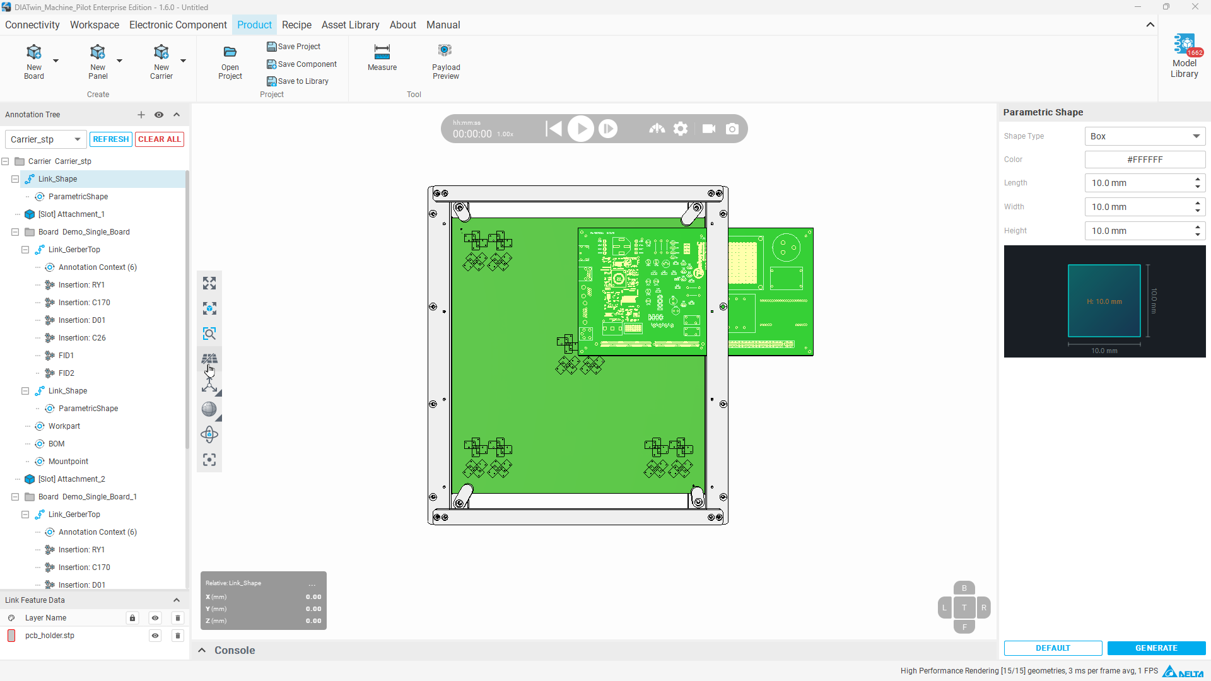1211x681 pixels.
Task: Click the perspective grid view icon
Action: (209, 359)
